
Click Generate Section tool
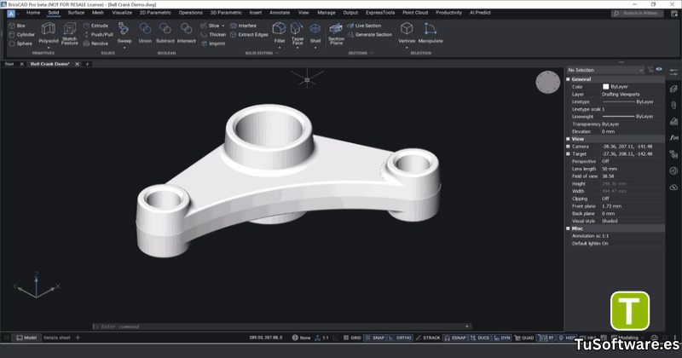tap(370, 34)
